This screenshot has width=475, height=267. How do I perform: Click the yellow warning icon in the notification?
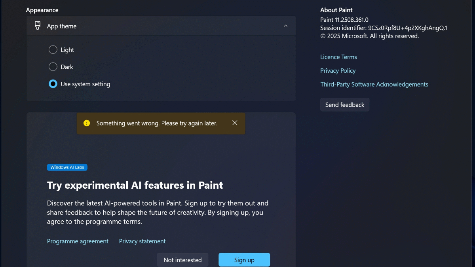point(87,123)
